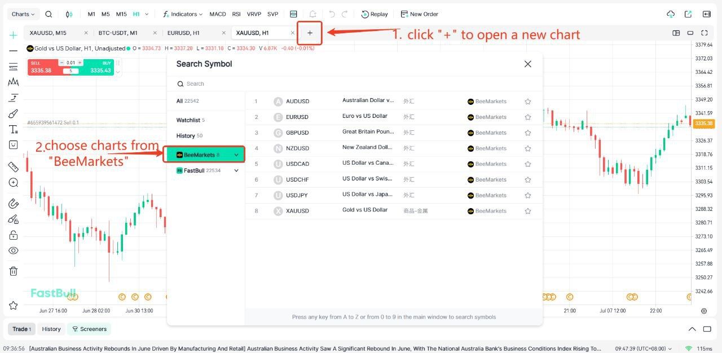Toggle visibility of drawings with eye icon

[13, 250]
